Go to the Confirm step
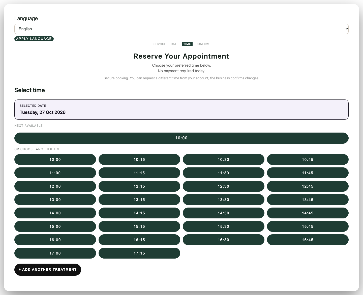The image size is (363, 303). (202, 44)
